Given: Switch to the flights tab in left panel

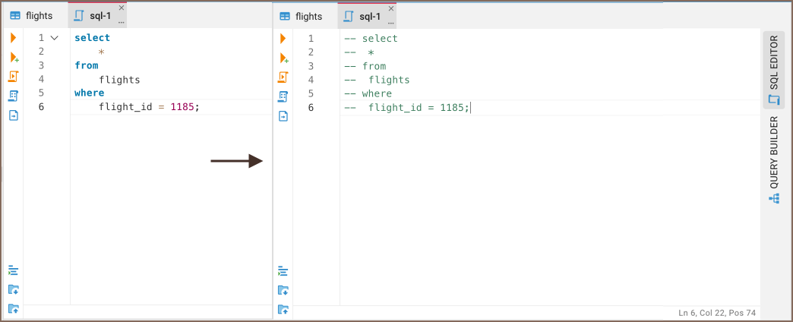Looking at the screenshot, I should 32,16.
